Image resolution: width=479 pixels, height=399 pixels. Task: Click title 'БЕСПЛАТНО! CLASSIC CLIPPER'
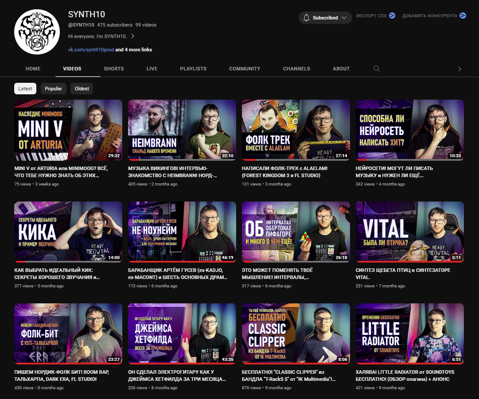(x=288, y=376)
